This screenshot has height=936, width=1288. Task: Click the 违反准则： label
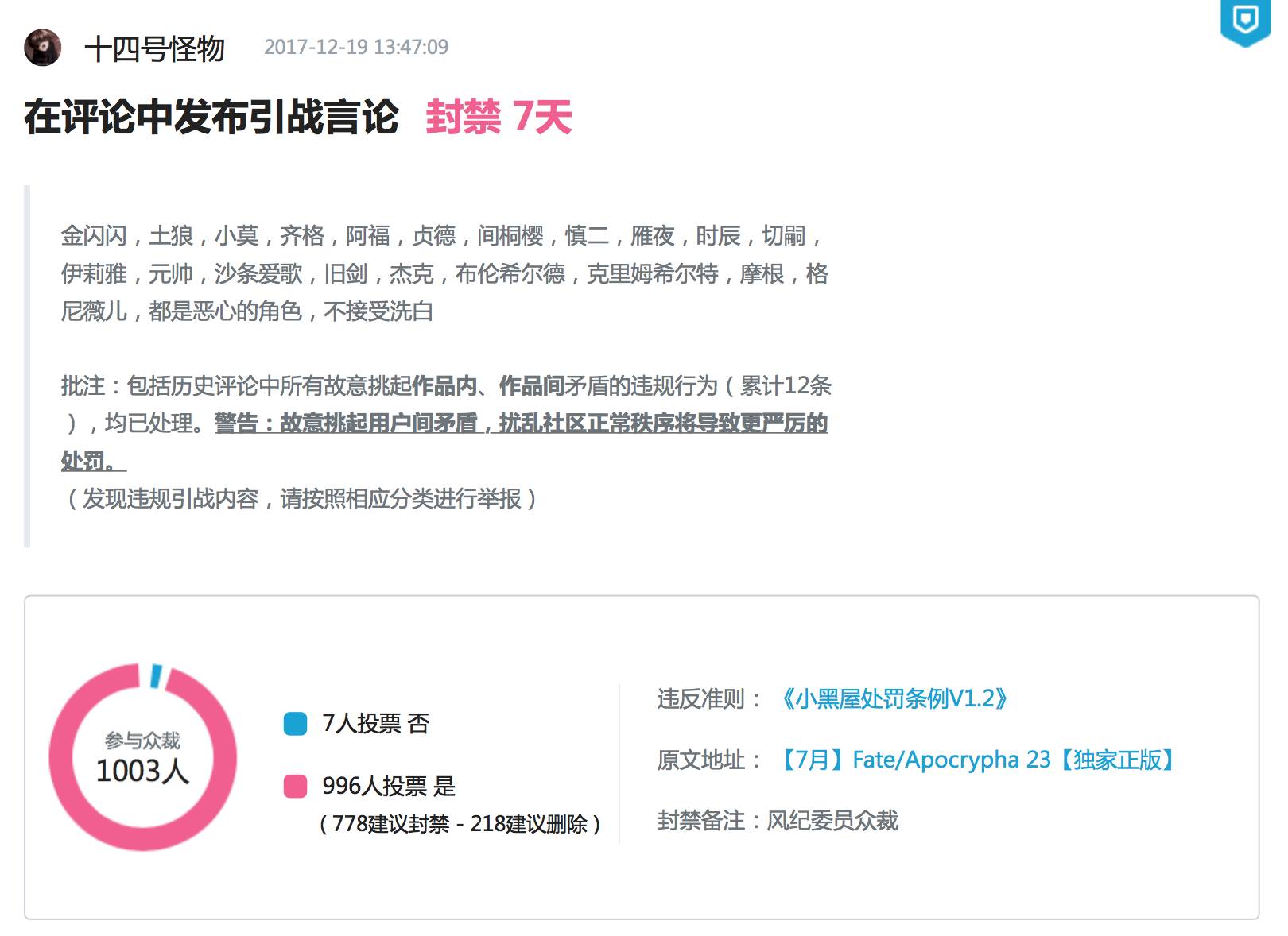tap(711, 698)
